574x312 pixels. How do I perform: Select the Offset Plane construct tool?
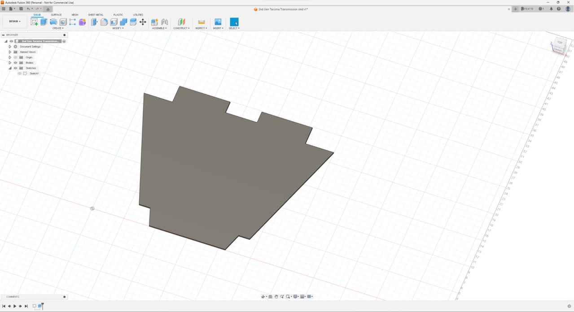tap(181, 22)
